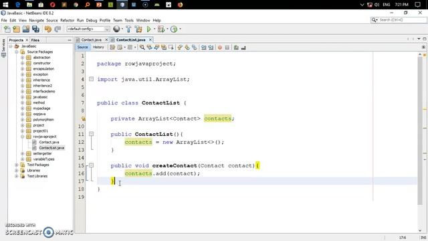Screen dimensions: 428x241
Task: Click the globe browser icon
Action: point(116,29)
